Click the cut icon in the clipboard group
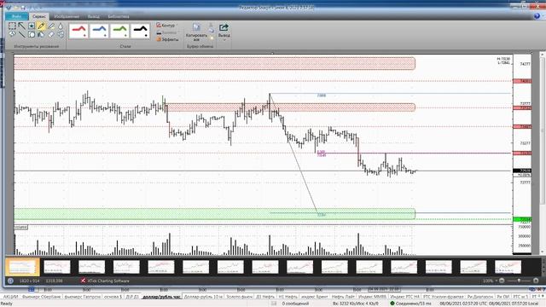This screenshot has width=546, height=307. click(x=211, y=25)
